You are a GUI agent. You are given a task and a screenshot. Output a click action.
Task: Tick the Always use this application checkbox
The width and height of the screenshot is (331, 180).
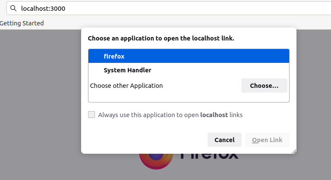pos(91,115)
